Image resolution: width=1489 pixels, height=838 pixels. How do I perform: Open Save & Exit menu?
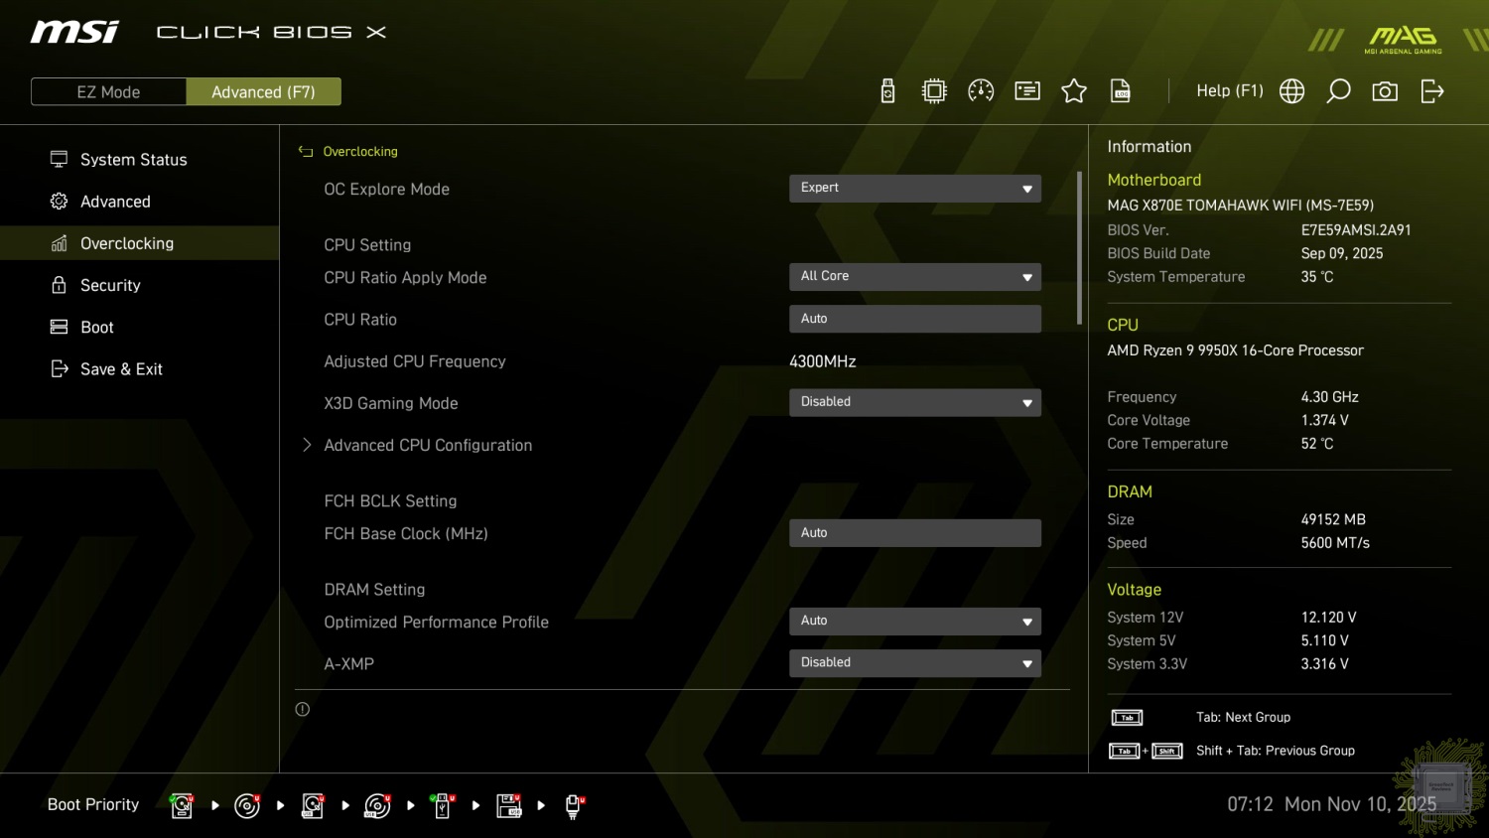click(121, 369)
